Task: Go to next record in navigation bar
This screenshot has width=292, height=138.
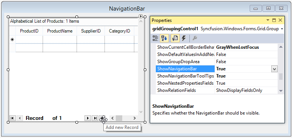Action: pyautogui.click(x=88, y=118)
